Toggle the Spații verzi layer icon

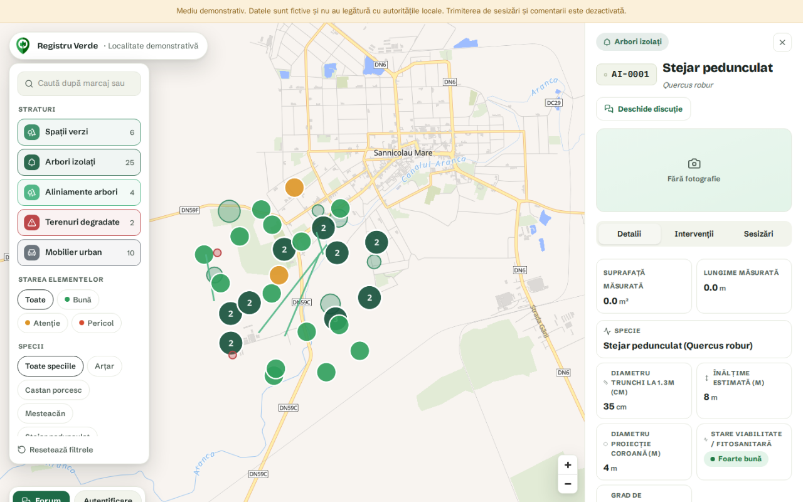tap(32, 132)
